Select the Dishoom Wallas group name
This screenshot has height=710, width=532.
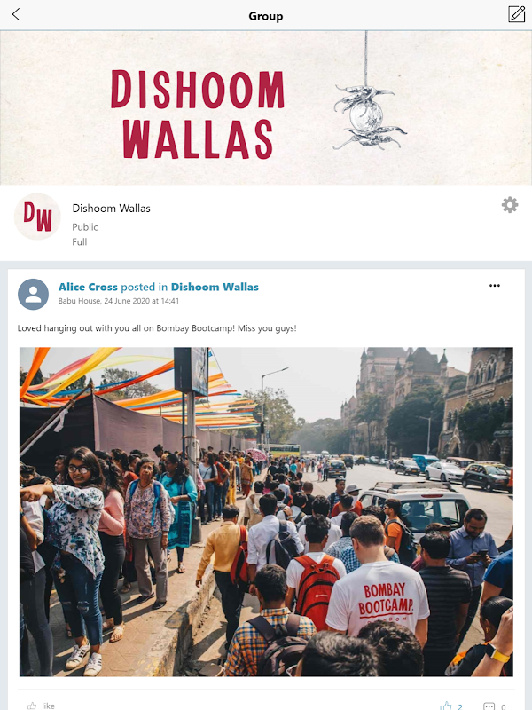(x=112, y=209)
